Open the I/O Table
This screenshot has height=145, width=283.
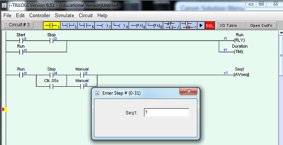(231, 26)
